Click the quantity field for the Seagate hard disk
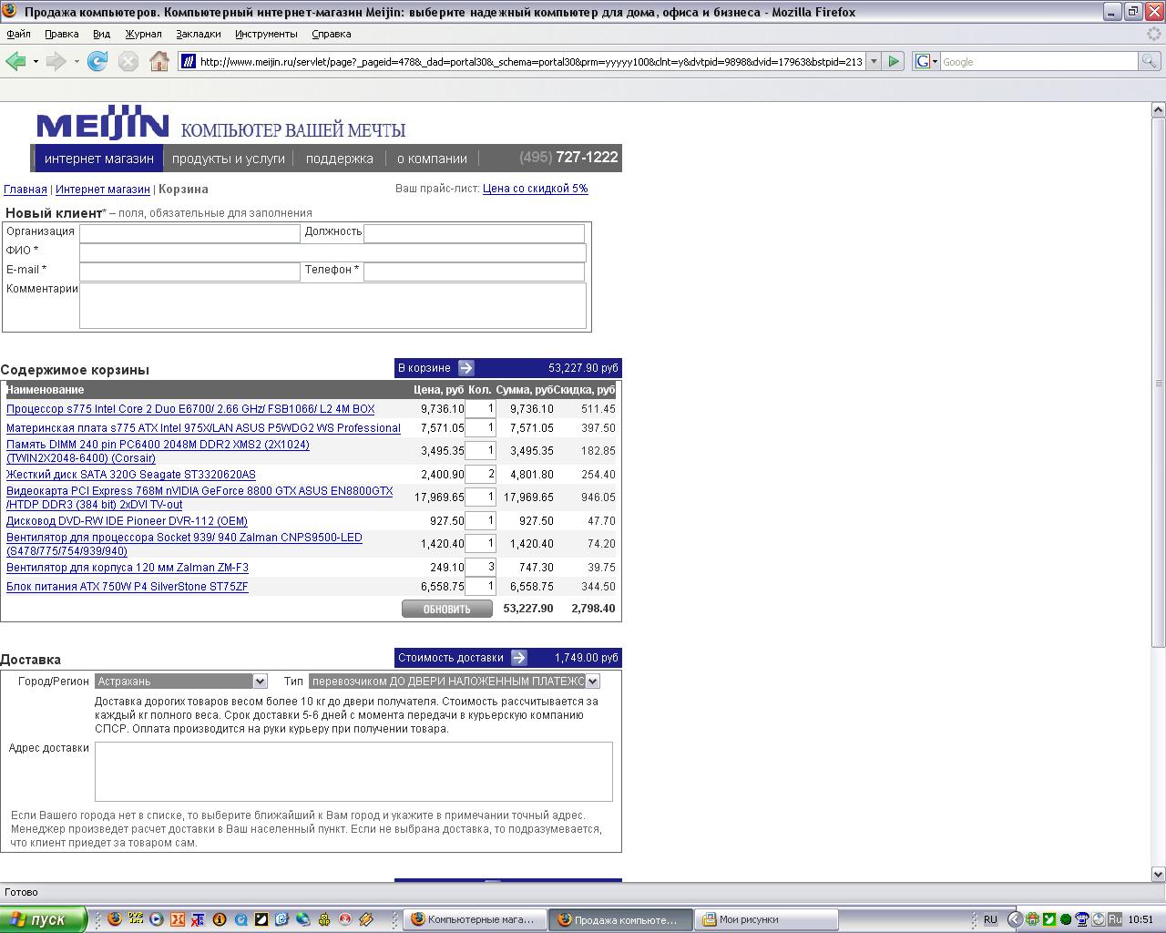This screenshot has height=933, width=1166. click(x=480, y=474)
